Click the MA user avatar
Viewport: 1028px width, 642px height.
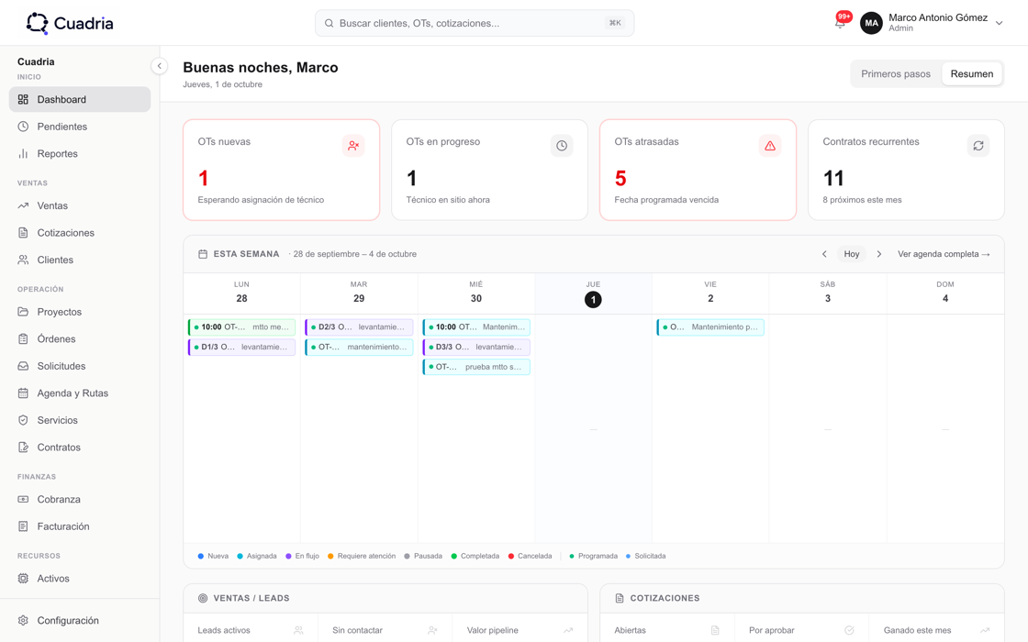(871, 23)
